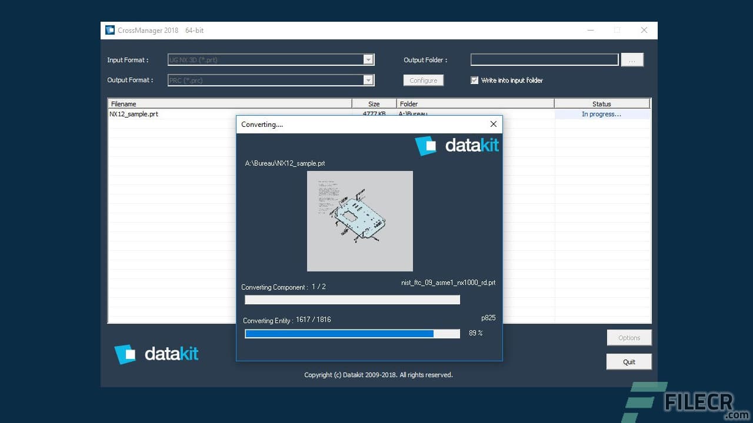This screenshot has width=753, height=423.
Task: Open the Output Format dropdown
Action: tap(368, 80)
